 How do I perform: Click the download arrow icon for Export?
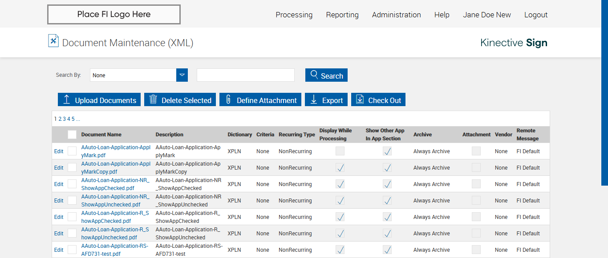click(313, 99)
